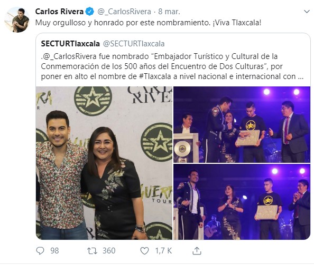This screenshot has height=265, width=314.
Task: Retweet this tweet using the arrows icon
Action: 92,251
